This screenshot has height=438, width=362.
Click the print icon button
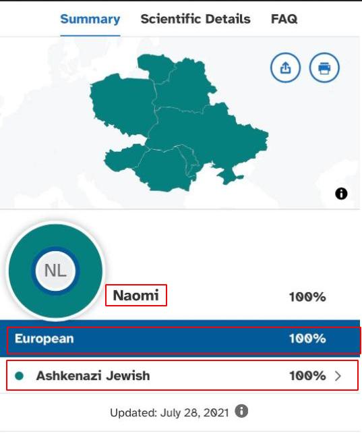click(324, 67)
